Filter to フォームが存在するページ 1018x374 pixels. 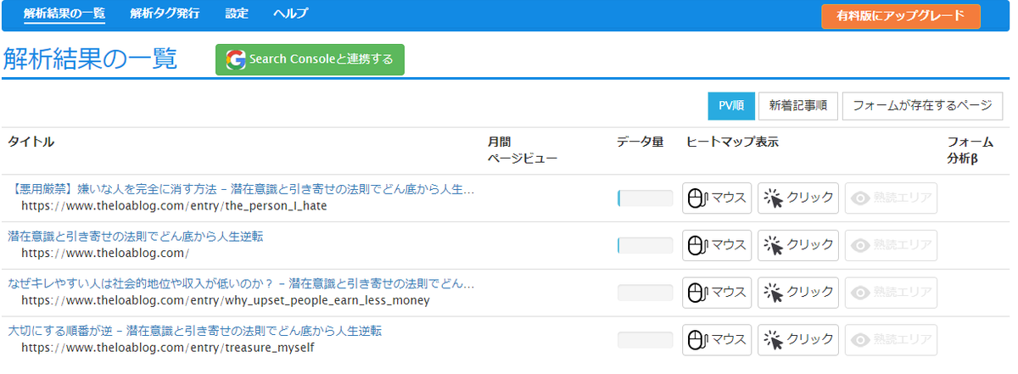point(922,106)
